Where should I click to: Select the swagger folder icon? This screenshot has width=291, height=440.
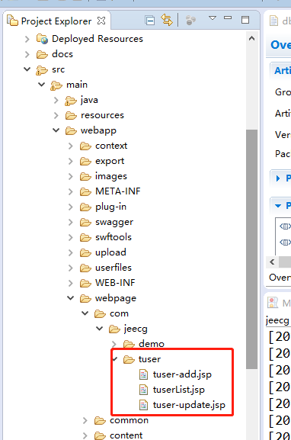pyautogui.click(x=85, y=222)
